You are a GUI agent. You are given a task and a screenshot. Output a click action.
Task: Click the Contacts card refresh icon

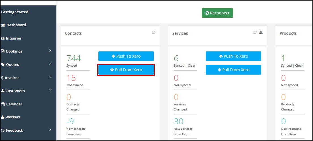click(153, 32)
